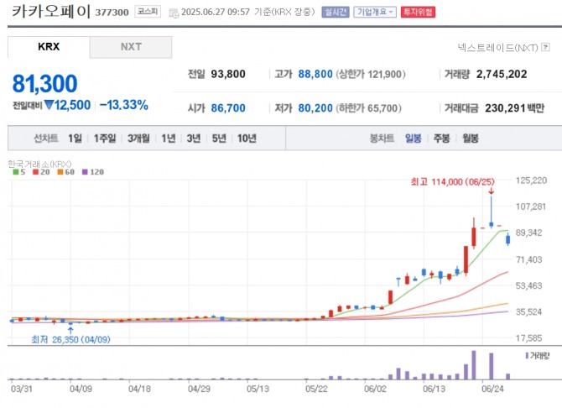Screen dimensions: 562x408
Task: Switch to the KRX tab
Action: click(x=49, y=47)
